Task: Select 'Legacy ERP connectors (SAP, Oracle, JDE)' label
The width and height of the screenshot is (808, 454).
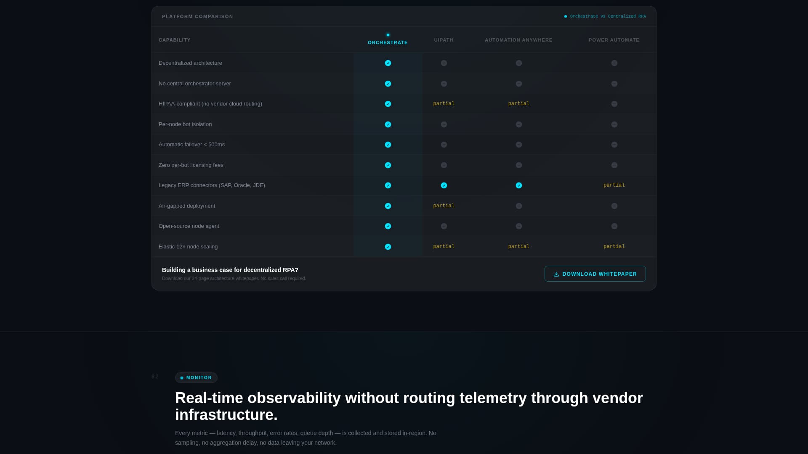Action: [x=212, y=185]
